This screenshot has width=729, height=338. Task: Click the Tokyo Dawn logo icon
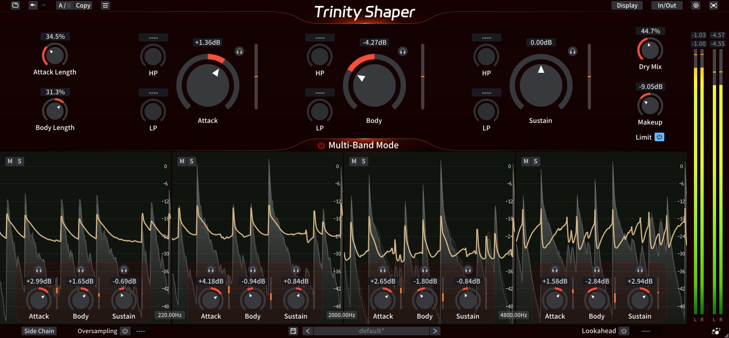716,331
